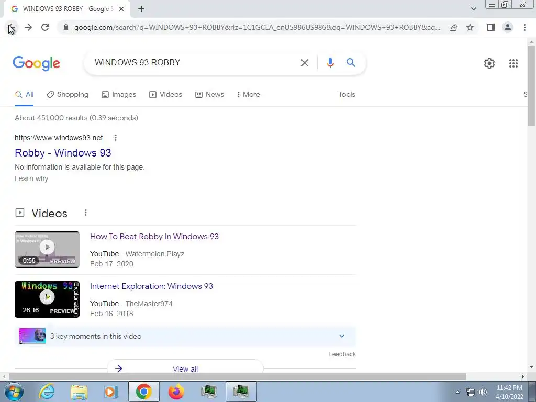Viewport: 536px width, 402px height.
Task: Clear the search box text with X
Action: pos(304,63)
